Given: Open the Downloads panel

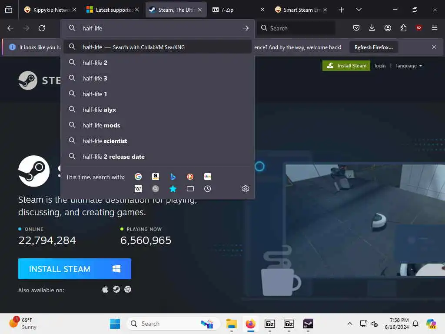Looking at the screenshot, I should click(372, 28).
